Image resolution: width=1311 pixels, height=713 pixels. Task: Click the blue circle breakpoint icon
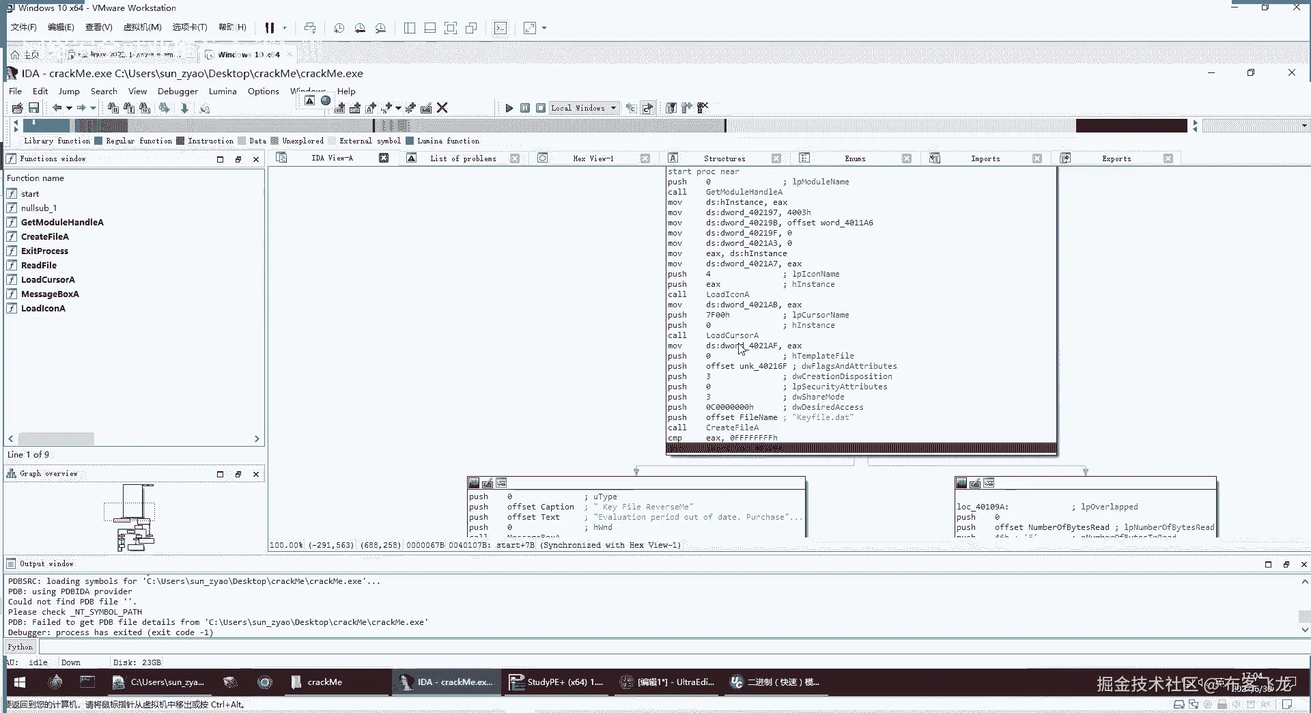point(326,101)
